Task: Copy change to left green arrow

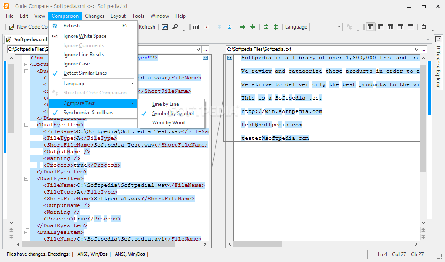Action: (x=253, y=27)
